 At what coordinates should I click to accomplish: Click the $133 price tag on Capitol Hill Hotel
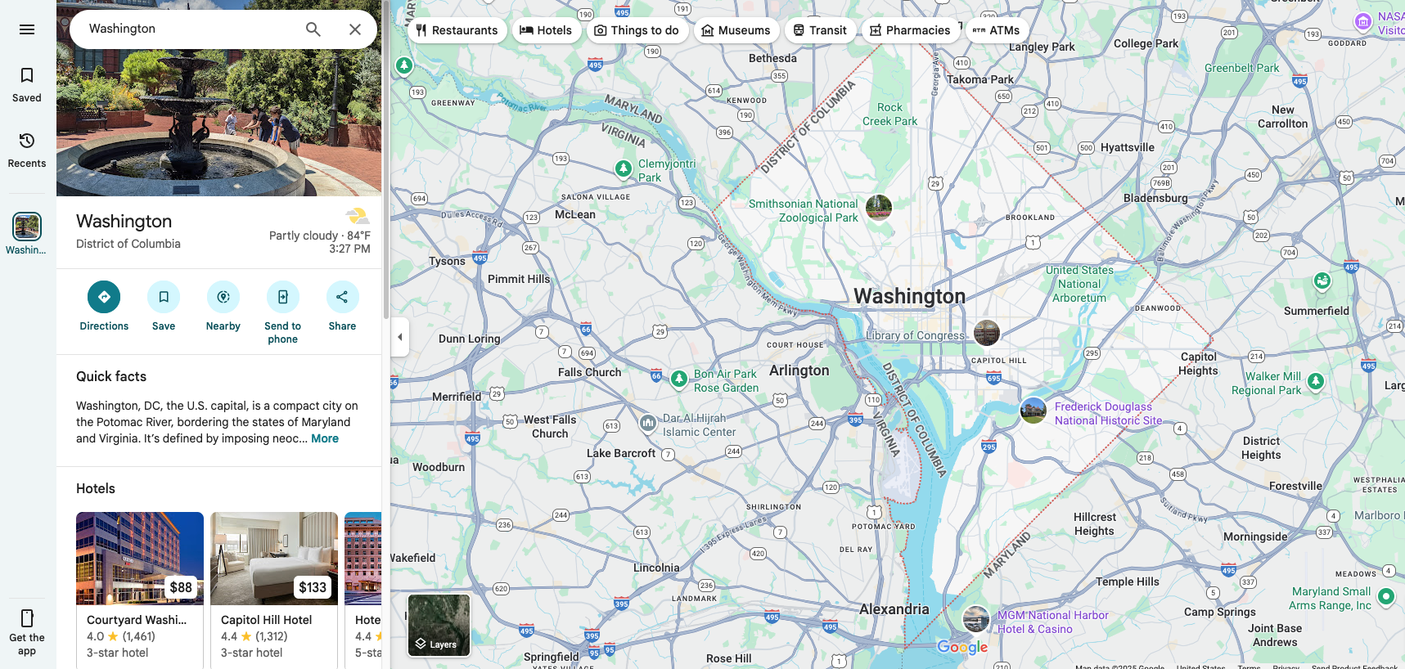[x=313, y=587]
